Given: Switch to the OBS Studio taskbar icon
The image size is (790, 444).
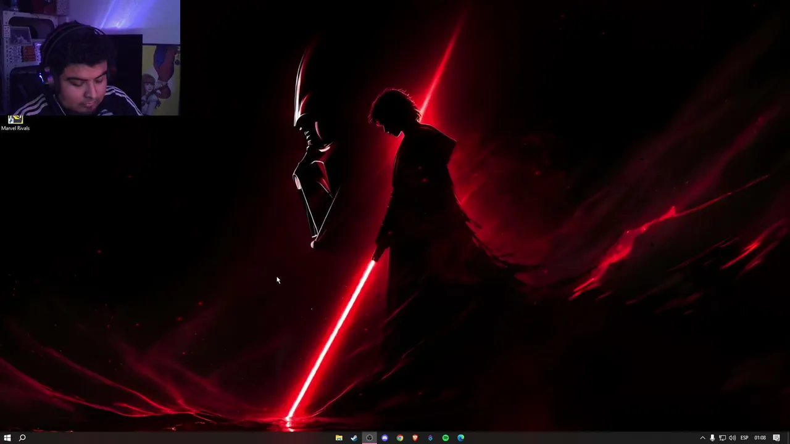Looking at the screenshot, I should (369, 438).
